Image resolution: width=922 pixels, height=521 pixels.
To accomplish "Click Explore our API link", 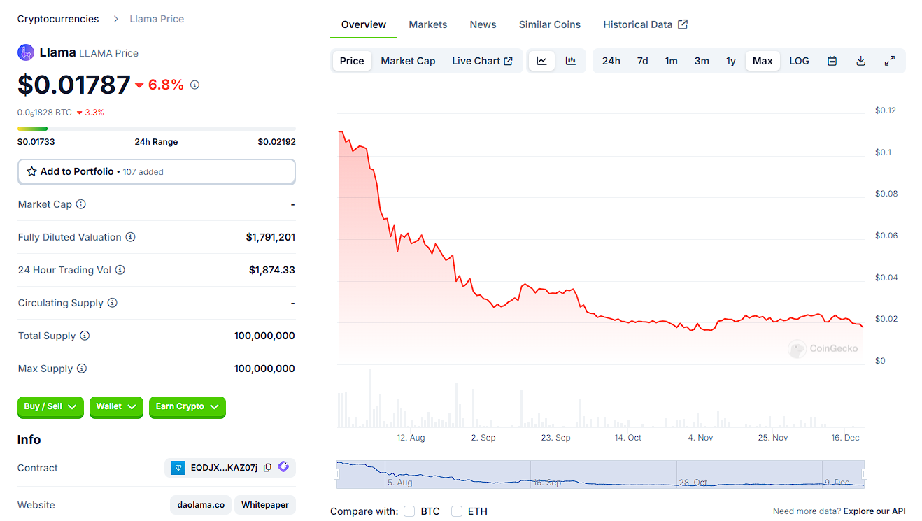I will coord(874,511).
